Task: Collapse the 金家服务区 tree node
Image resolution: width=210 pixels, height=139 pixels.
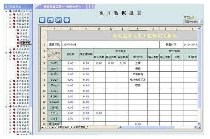Action: [x=10, y=27]
